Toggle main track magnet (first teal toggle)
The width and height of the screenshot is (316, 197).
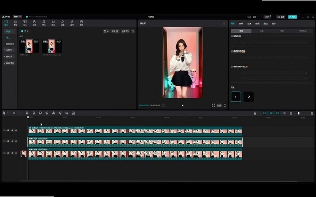pos(264,113)
